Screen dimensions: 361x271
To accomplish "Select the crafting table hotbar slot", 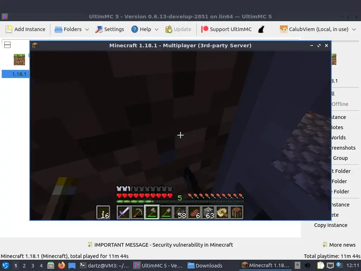I will tap(237, 212).
